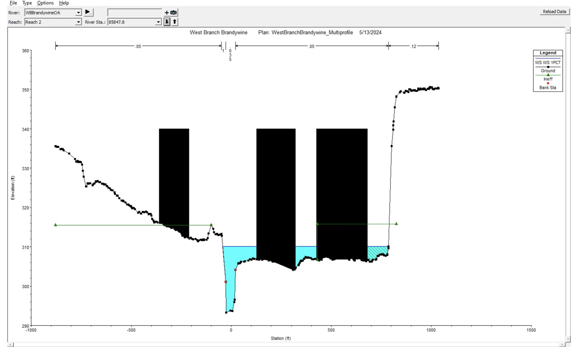Screen dimensions: 571x347
Task: Click the animate play arrow button
Action: tap(88, 12)
